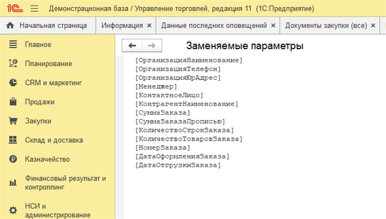
Task: Open the CRM и маркетинг section
Action: (x=53, y=83)
